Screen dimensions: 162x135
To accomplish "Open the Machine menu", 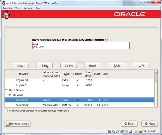I will [8, 8].
